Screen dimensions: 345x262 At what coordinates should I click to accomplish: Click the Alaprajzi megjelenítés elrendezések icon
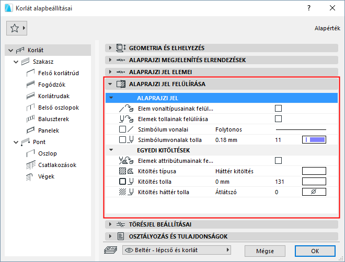click(x=121, y=60)
